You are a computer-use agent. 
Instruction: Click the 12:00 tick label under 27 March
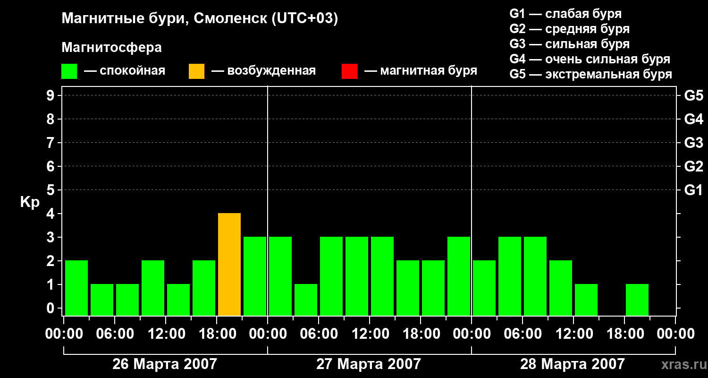(x=370, y=334)
